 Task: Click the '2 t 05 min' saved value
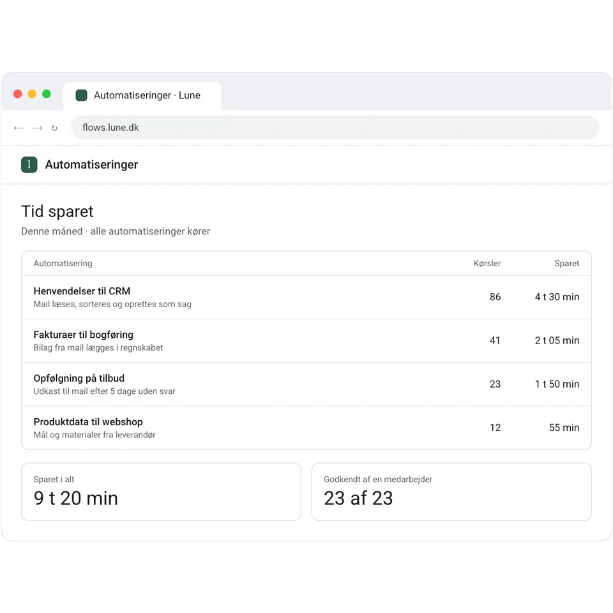557,340
